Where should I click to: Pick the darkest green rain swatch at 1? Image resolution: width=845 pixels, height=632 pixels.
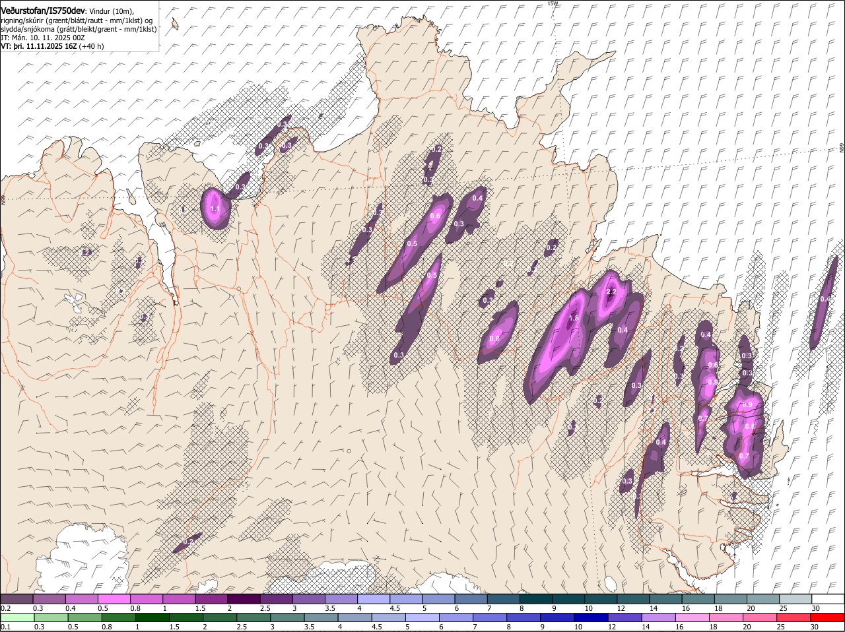tap(152, 618)
